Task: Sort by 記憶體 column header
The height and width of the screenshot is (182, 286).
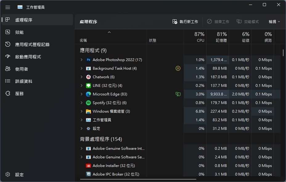Action: (218, 37)
